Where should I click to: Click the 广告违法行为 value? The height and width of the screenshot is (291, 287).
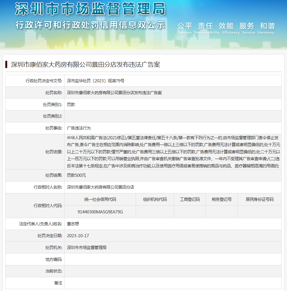click(79, 128)
